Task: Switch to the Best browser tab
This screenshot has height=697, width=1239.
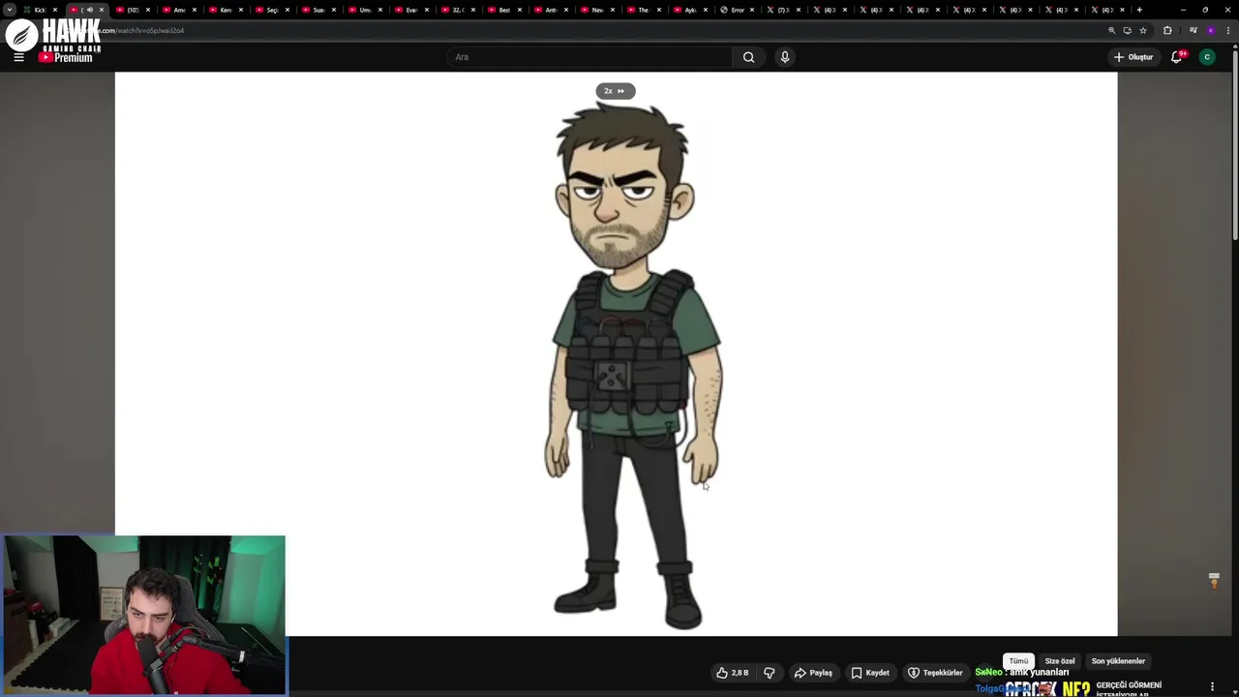Action: click(500, 10)
